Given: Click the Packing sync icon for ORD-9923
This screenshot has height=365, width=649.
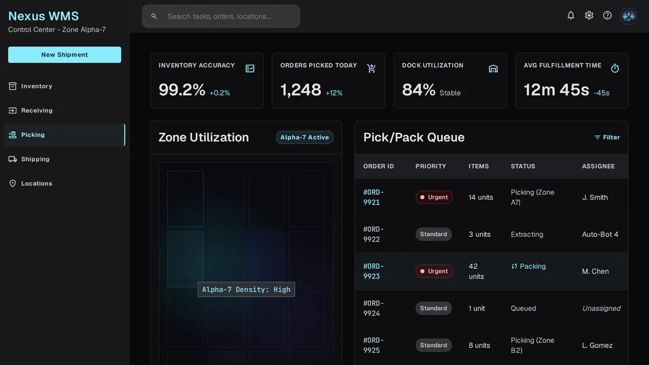Looking at the screenshot, I should (x=514, y=266).
